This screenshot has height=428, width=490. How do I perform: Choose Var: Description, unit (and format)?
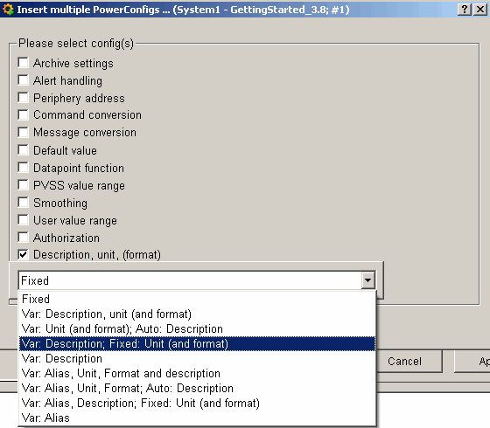(x=197, y=314)
